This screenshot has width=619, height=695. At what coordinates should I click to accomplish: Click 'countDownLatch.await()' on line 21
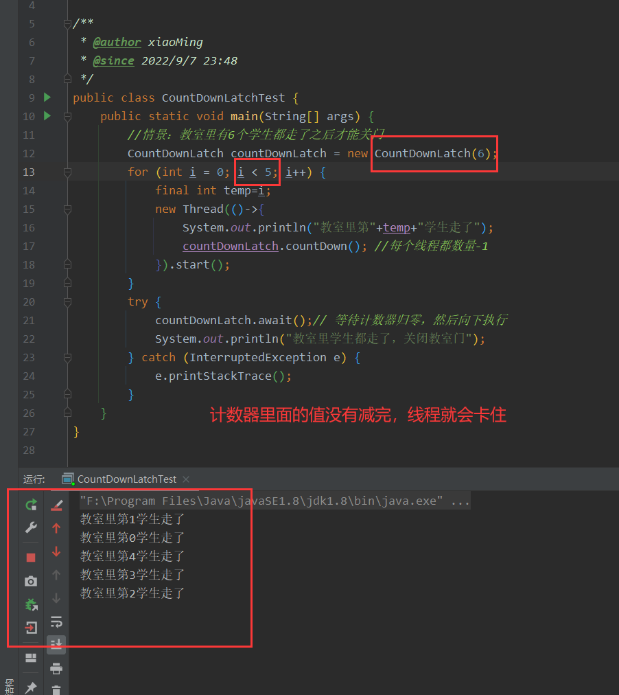coord(231,321)
